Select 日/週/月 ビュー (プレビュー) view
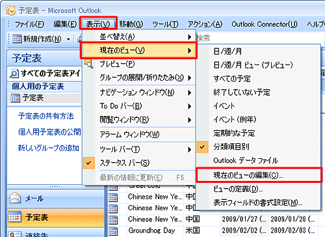 click(259, 65)
